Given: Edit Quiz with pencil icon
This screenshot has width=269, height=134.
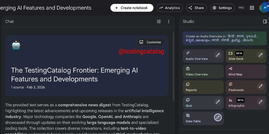Looking at the screenshot, I should click(218, 102).
